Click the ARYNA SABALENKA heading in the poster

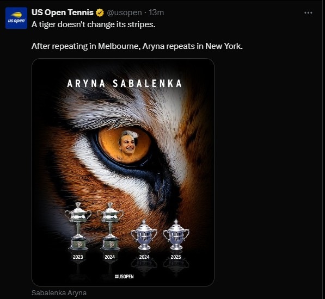click(124, 84)
